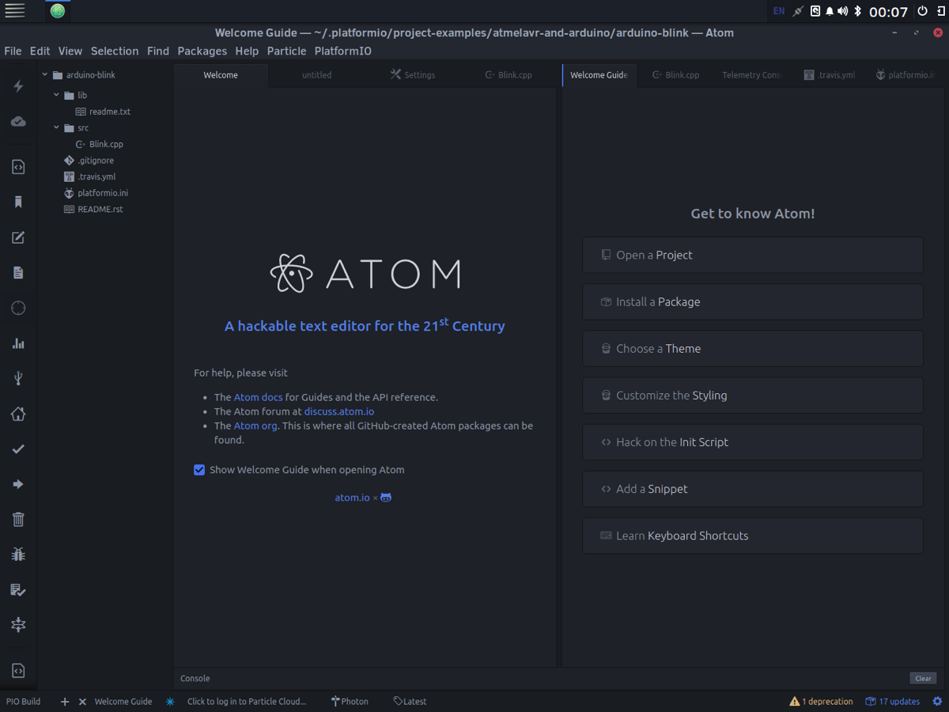Expand the Add a Snippet section

[753, 489]
